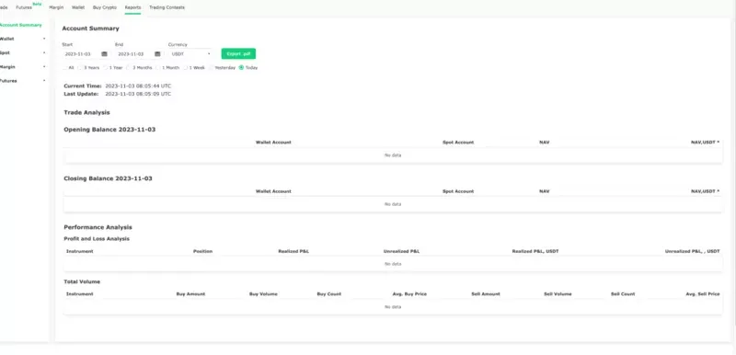The width and height of the screenshot is (736, 355).
Task: Open the Currency USDT dropdown
Action: (190, 54)
